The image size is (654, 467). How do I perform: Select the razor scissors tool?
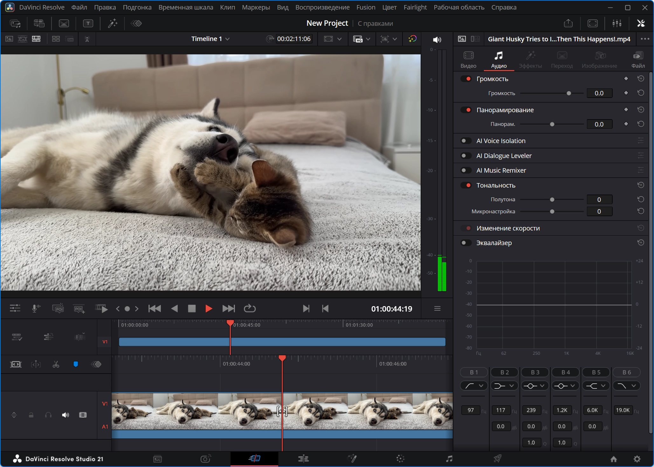coord(56,364)
